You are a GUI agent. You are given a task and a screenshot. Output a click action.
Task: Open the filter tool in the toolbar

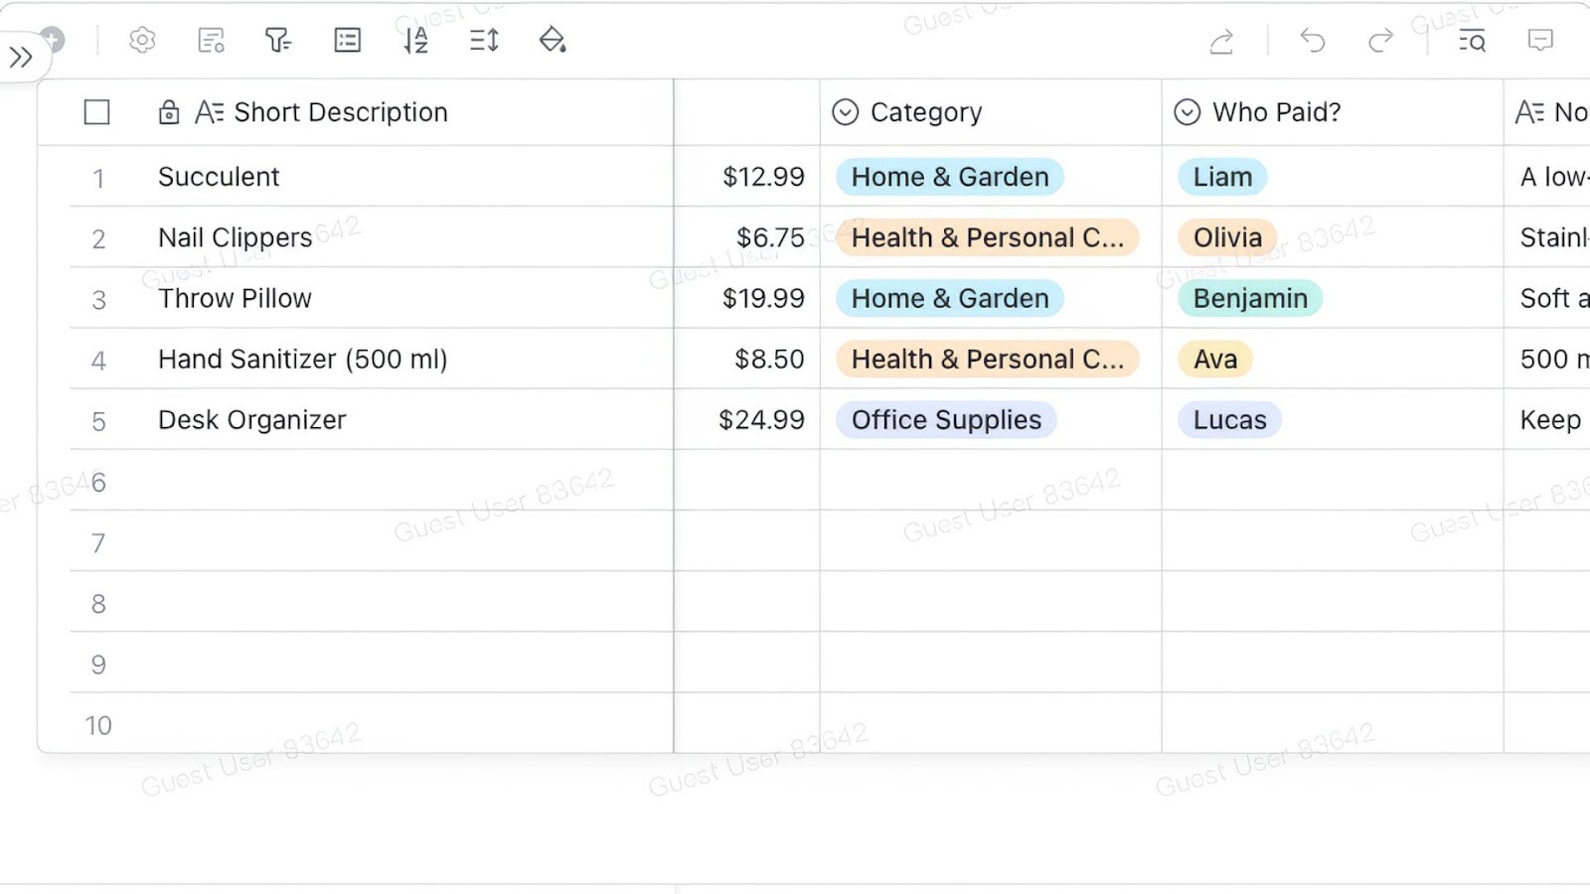click(x=277, y=41)
